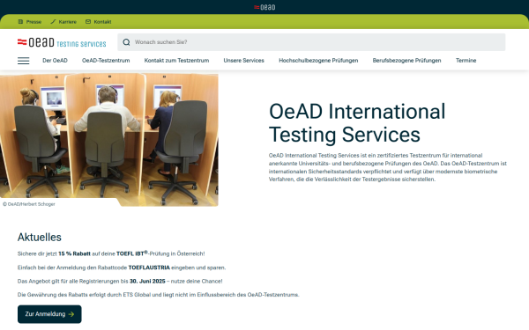529x330 pixels.
Task: Click the line mentioning ETS Global
Action: point(158,295)
